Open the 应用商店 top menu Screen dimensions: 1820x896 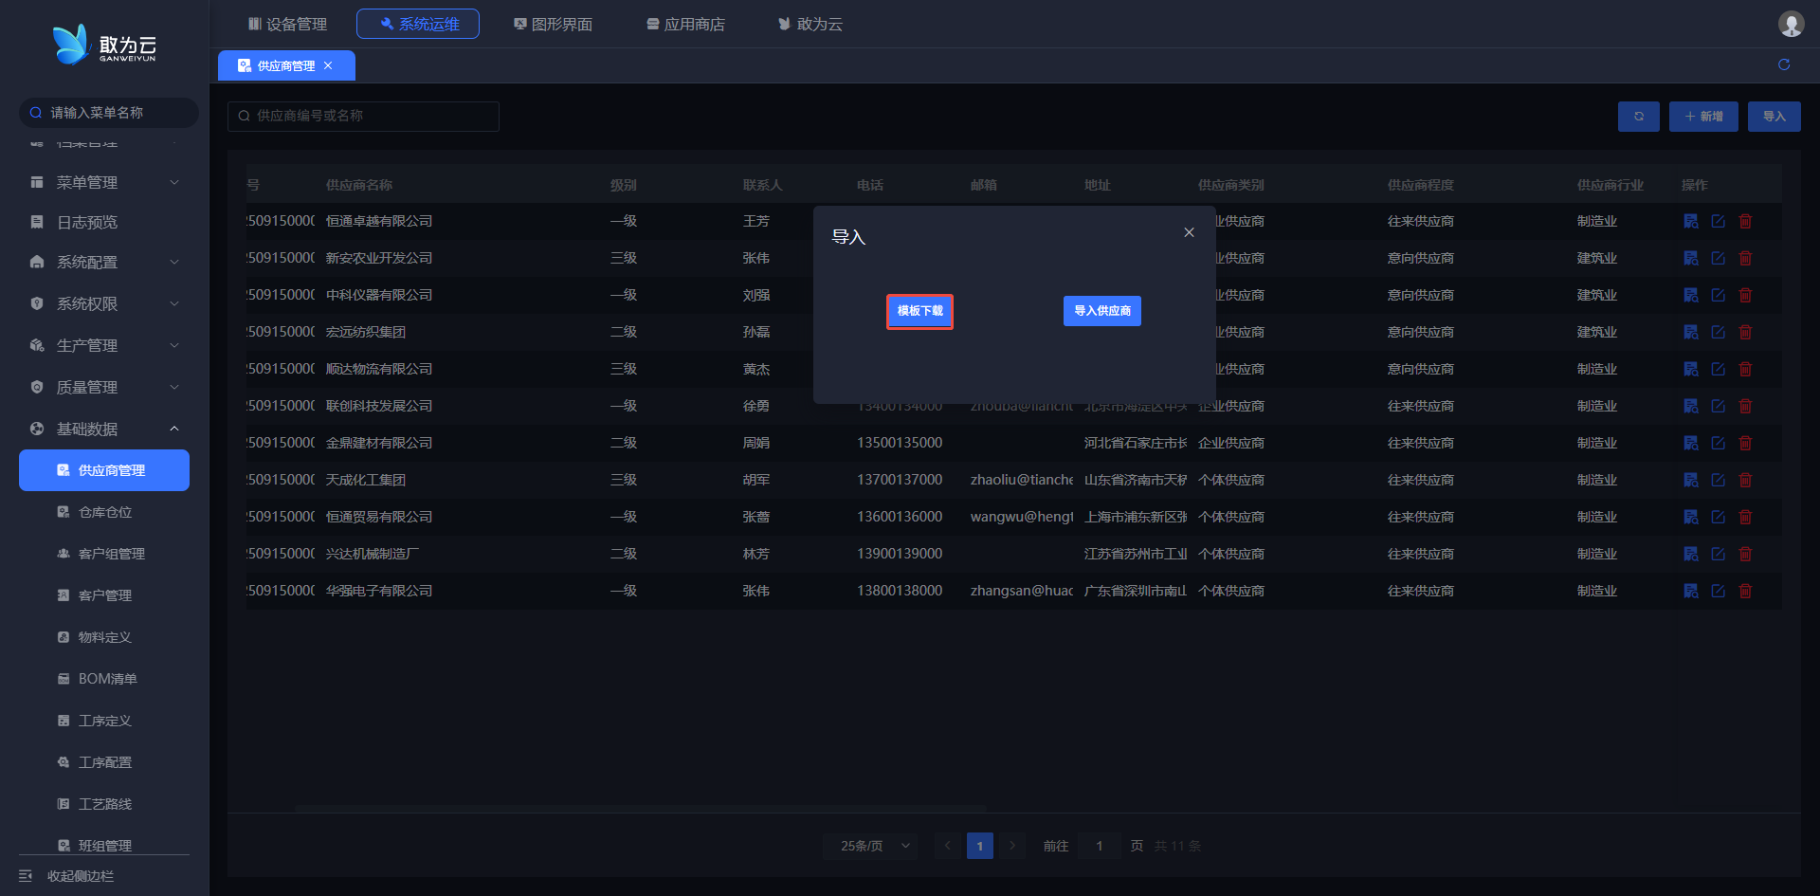(685, 24)
